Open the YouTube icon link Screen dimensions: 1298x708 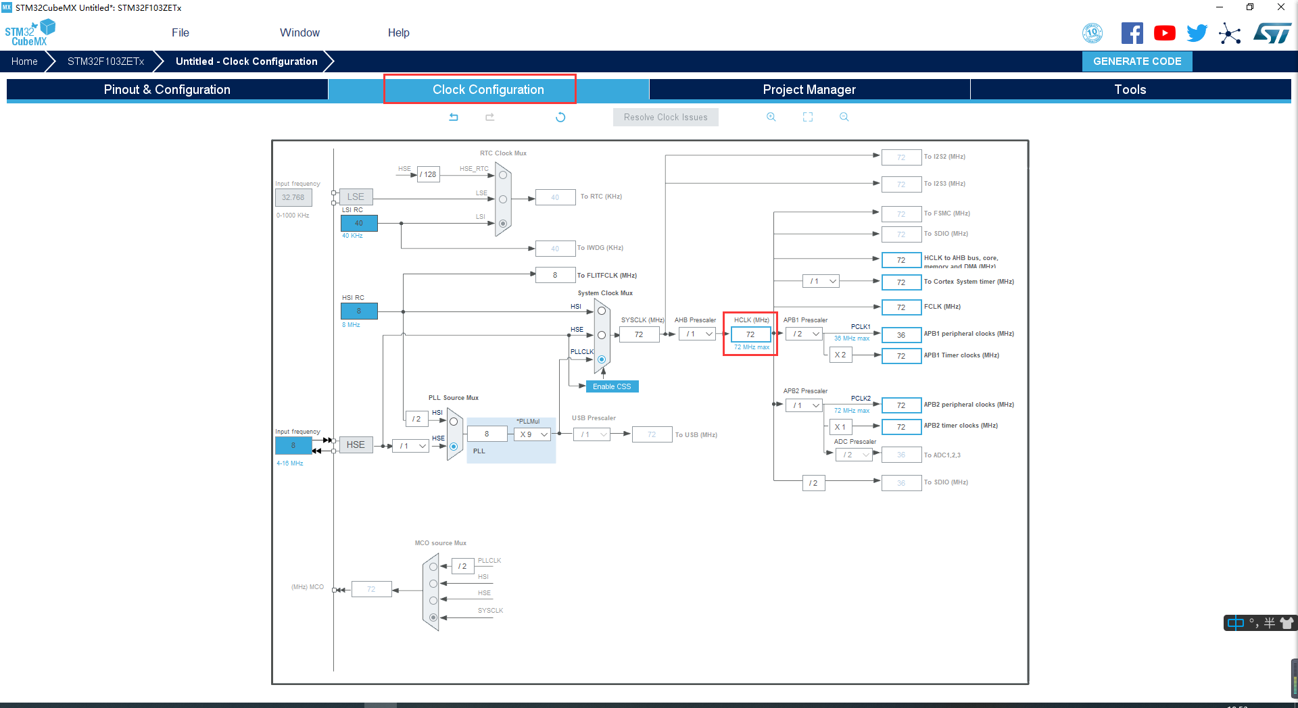(1165, 32)
